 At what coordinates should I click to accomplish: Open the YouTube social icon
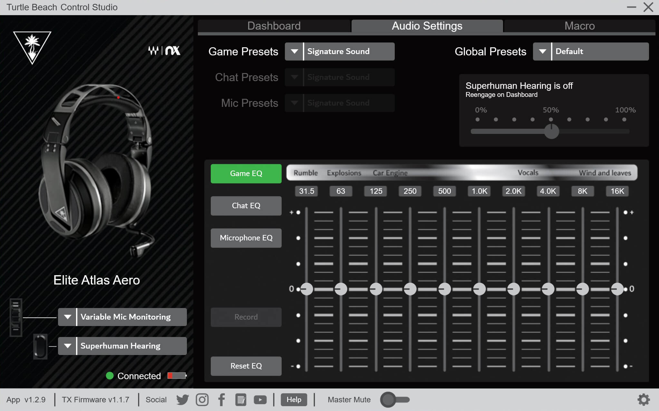tap(260, 400)
